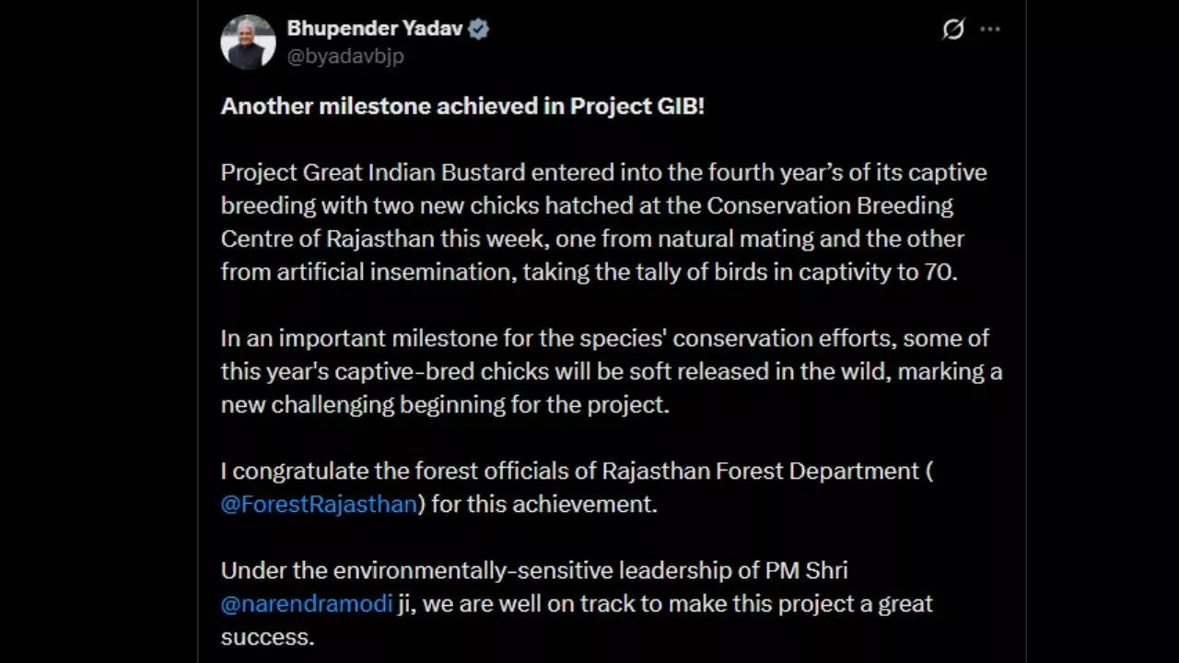Open the dropdown hidden behind the three dots
Image resolution: width=1179 pixels, height=663 pixels.
click(x=990, y=29)
